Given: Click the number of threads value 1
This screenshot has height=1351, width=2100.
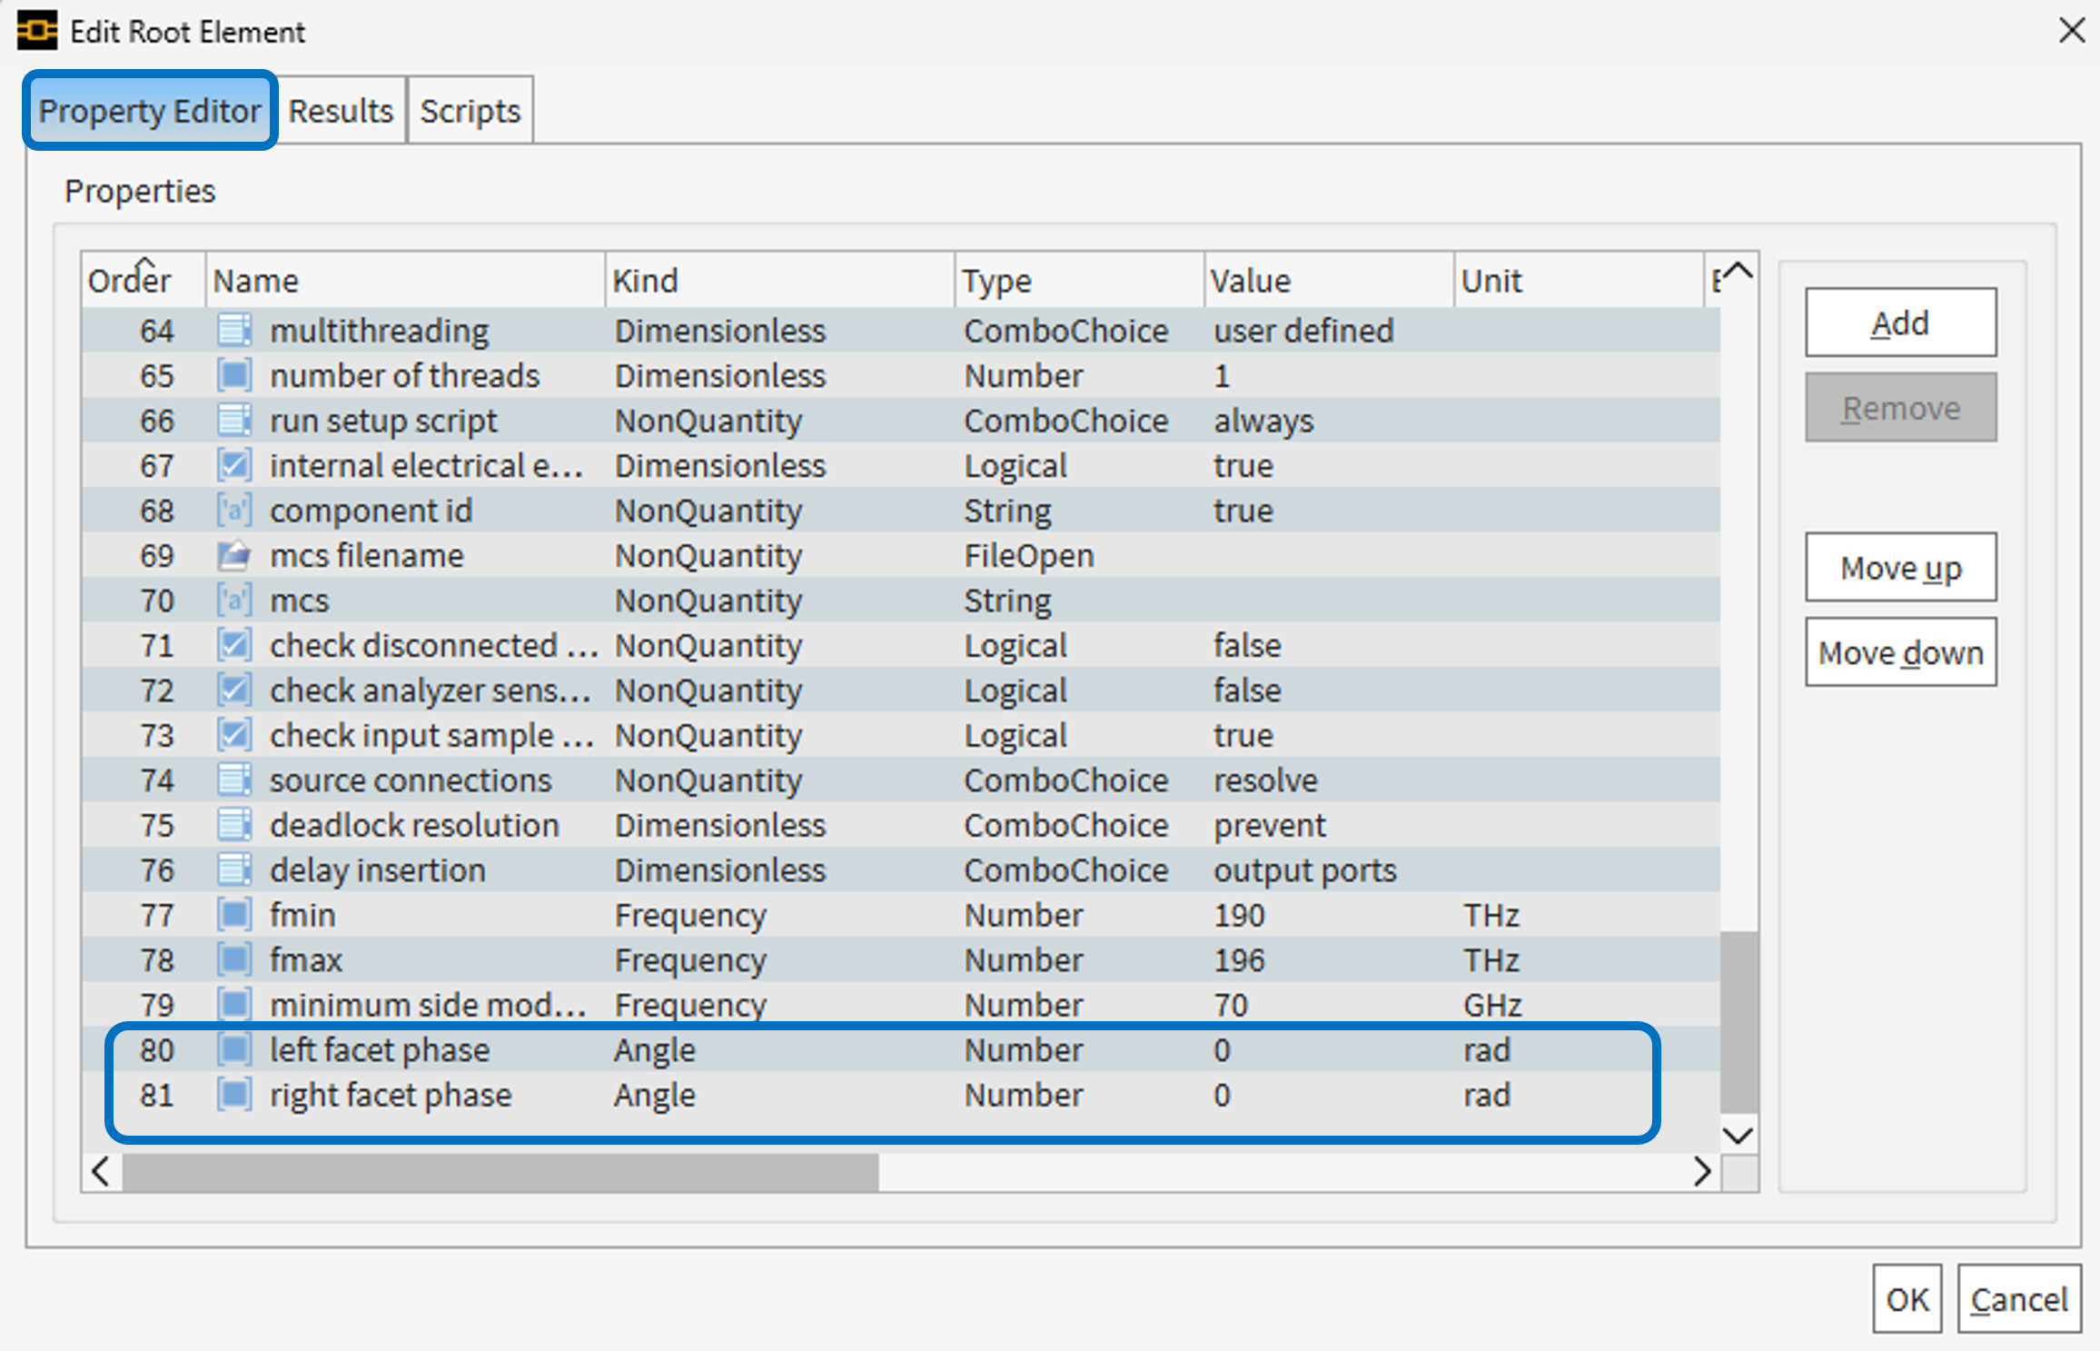Looking at the screenshot, I should point(1222,375).
